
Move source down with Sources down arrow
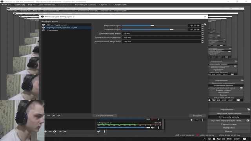pyautogui.click(x=65, y=132)
